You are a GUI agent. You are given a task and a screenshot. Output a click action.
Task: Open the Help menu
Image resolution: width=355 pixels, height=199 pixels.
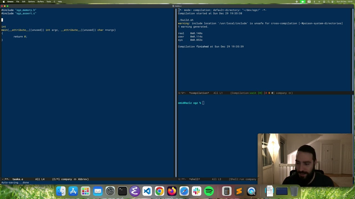(60, 2)
